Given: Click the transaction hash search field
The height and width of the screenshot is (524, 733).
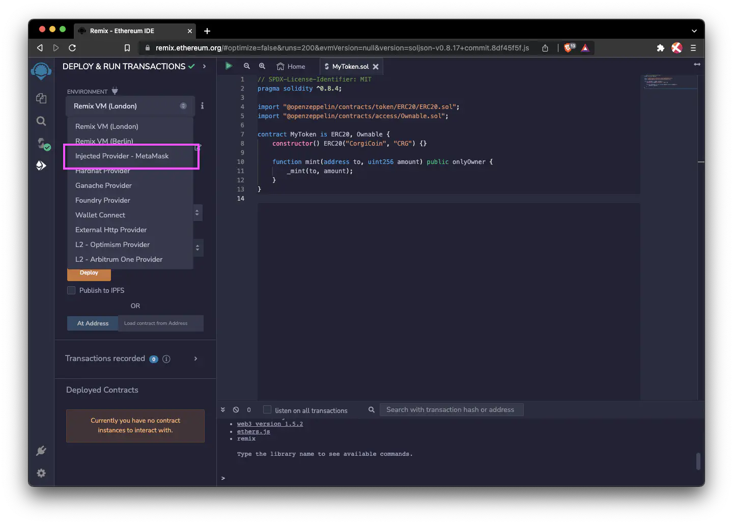Looking at the screenshot, I should coord(452,410).
